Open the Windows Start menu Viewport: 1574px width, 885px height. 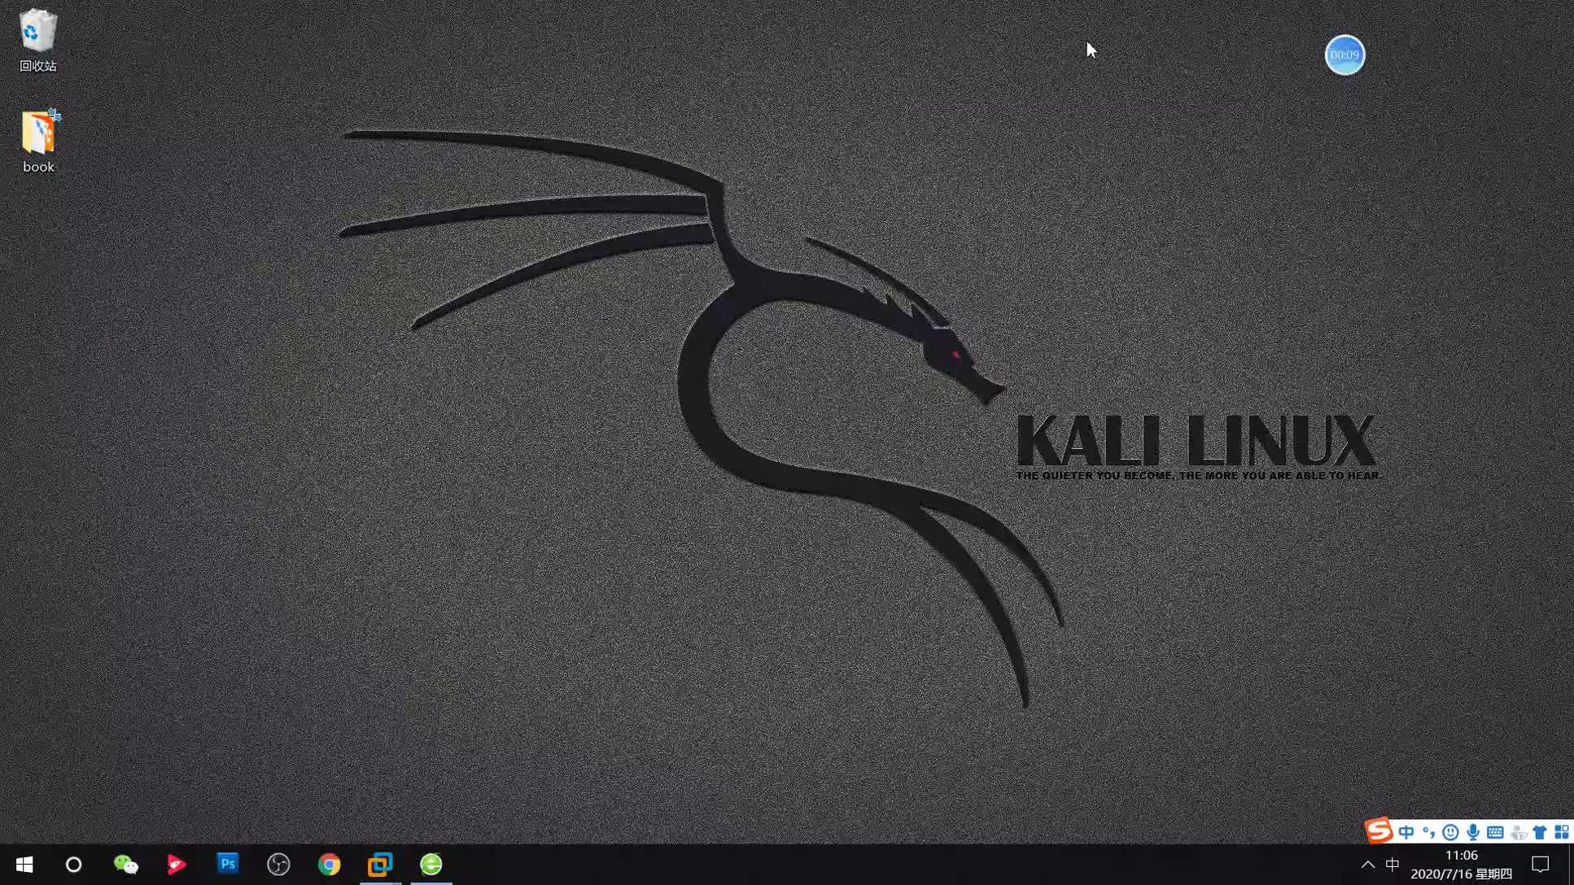pos(24,864)
